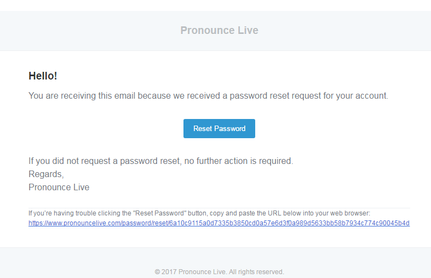Image resolution: width=431 pixels, height=278 pixels.
Task: Click the "You are receiving this email" sentence
Action: click(82, 95)
